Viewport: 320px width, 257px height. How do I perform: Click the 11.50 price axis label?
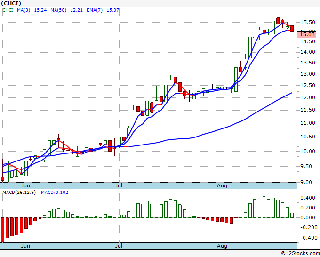click(308, 110)
